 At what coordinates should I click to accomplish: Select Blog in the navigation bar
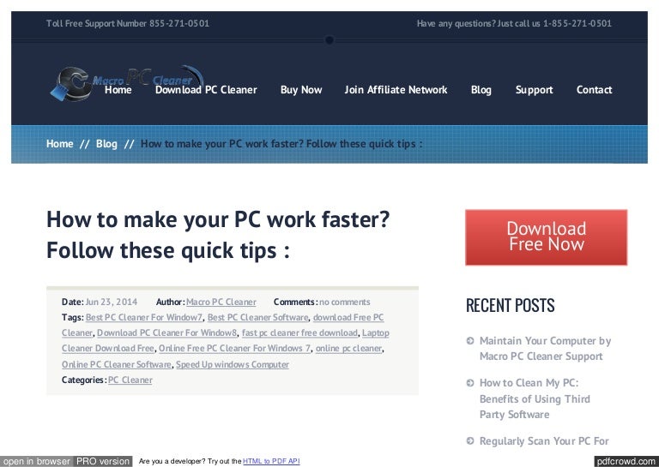481,90
